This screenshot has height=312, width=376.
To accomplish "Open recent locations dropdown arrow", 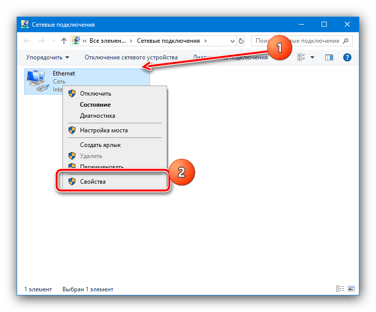I will click(53, 41).
